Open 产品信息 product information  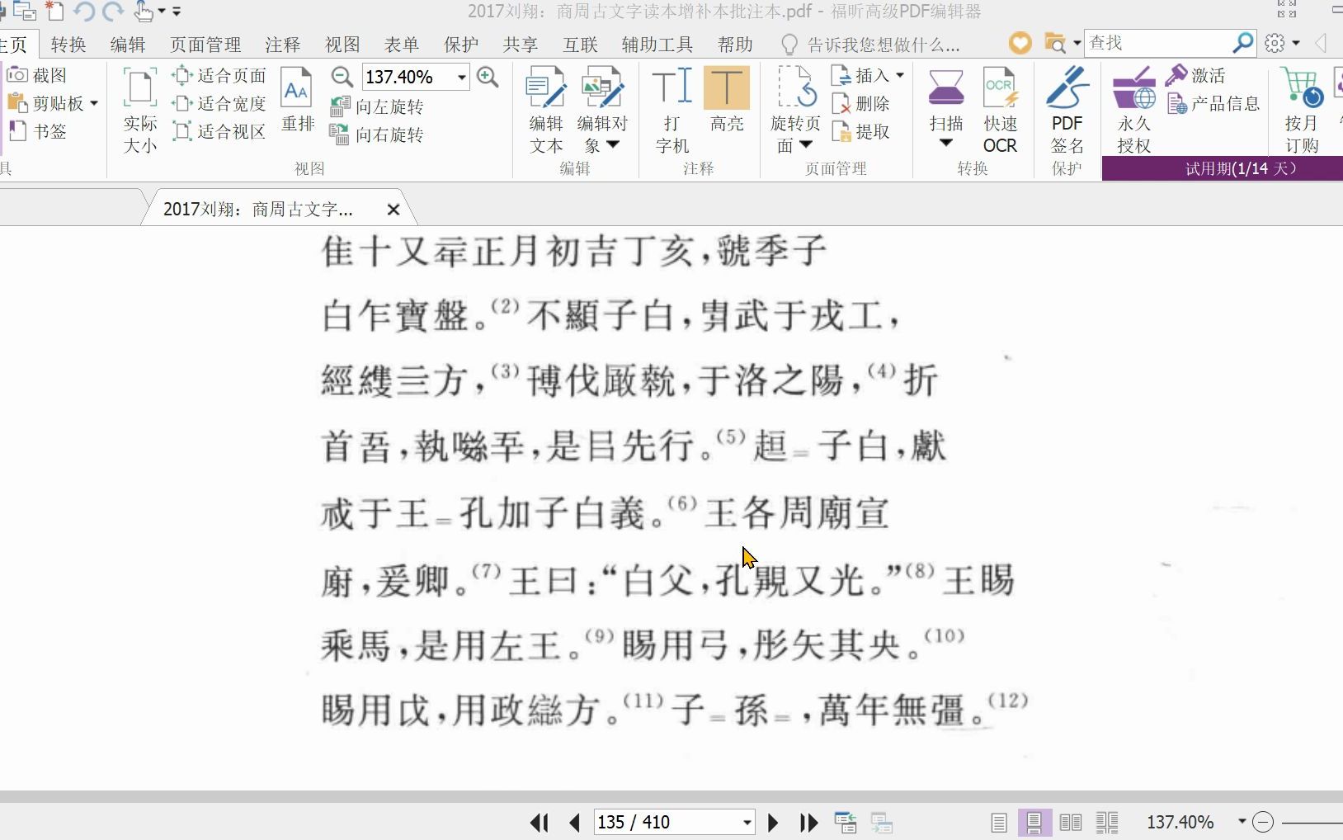(x=1213, y=104)
